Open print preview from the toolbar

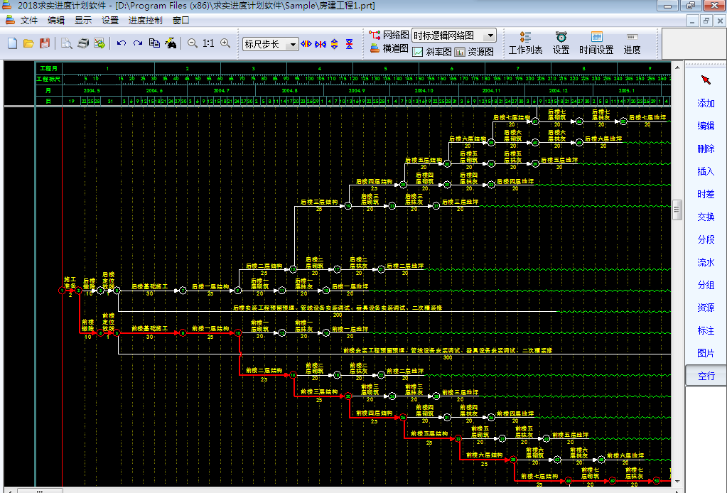pyautogui.click(x=66, y=43)
